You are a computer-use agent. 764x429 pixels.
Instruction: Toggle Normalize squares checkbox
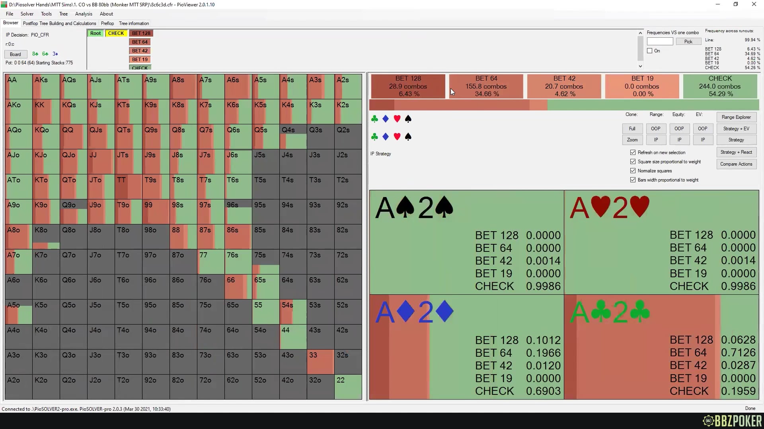[x=633, y=171]
